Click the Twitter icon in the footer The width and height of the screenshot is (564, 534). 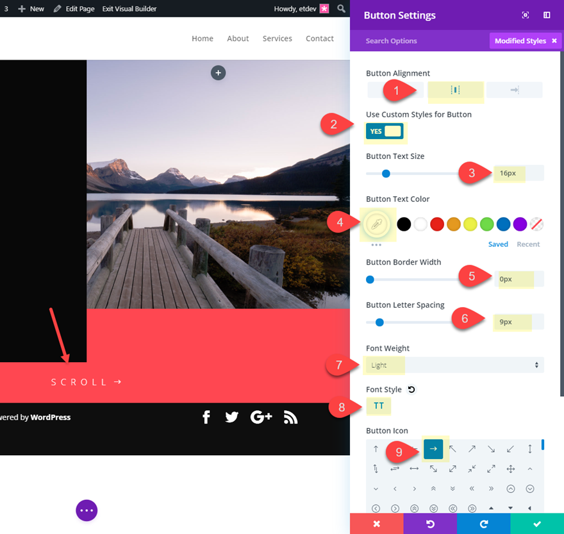(x=231, y=417)
